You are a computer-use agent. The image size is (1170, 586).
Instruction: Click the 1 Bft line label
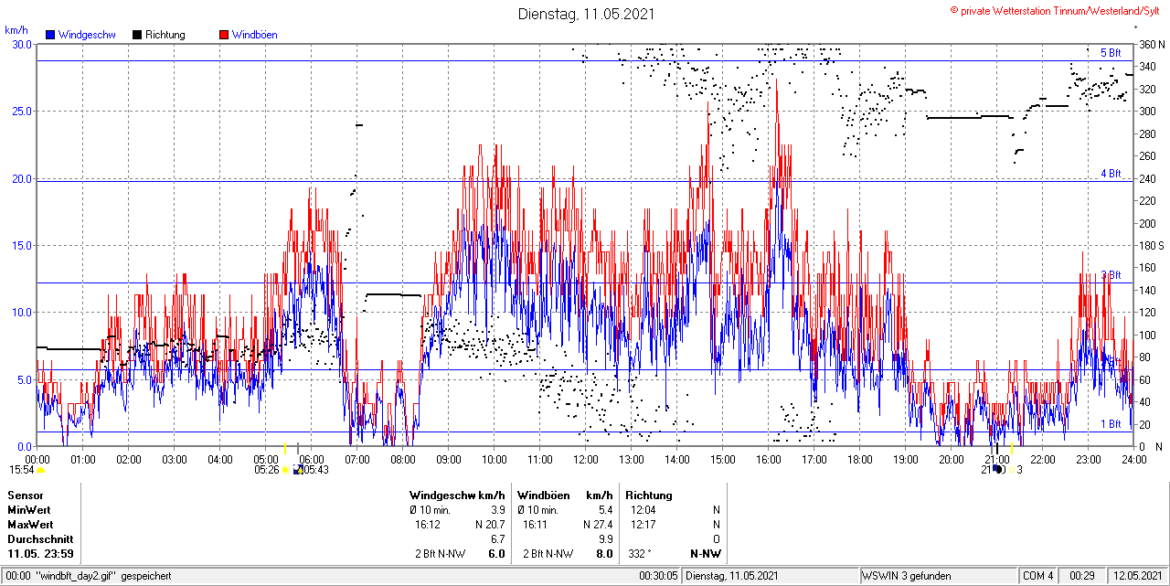click(x=1111, y=423)
